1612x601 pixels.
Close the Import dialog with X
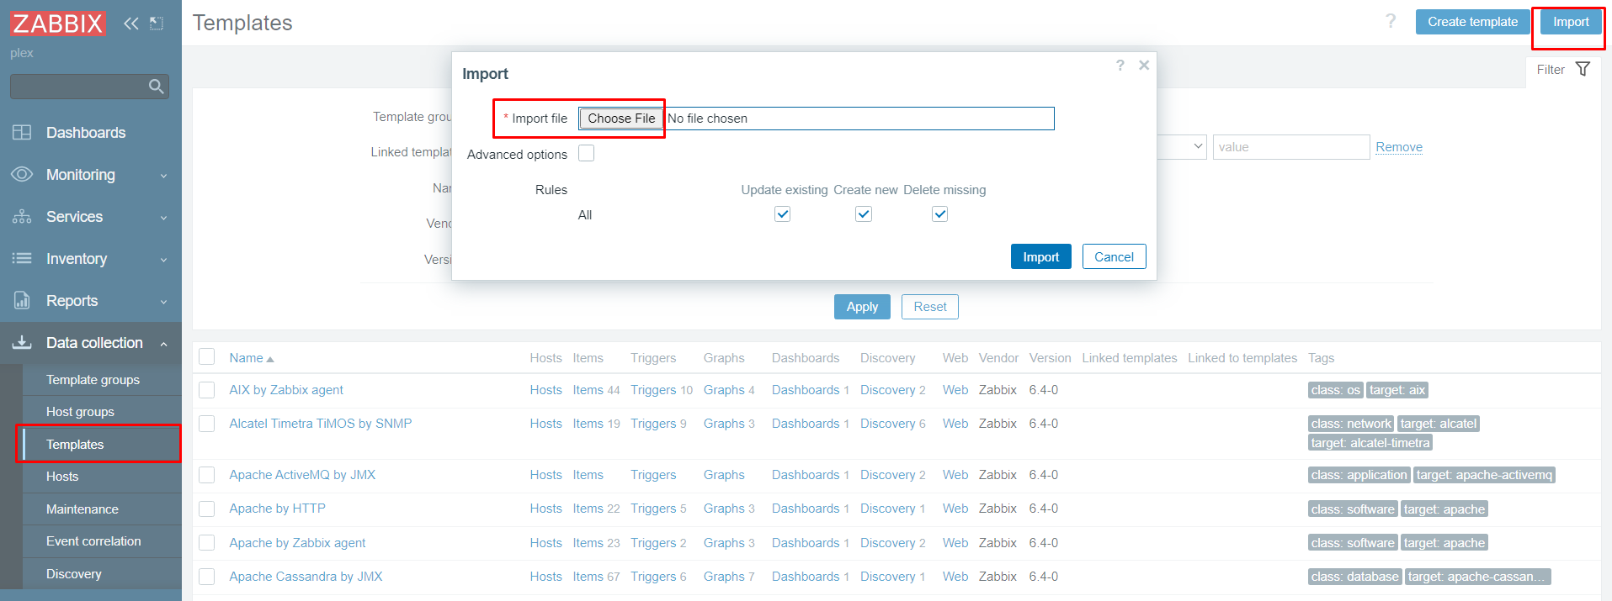tap(1144, 66)
